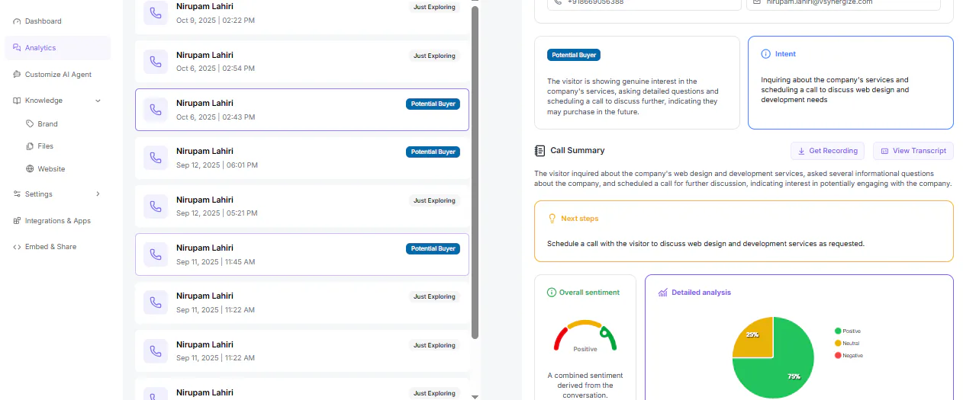Click Potential Buyer badge on Oct 6 02:43 PM call
This screenshot has height=400, width=963.
click(x=433, y=104)
